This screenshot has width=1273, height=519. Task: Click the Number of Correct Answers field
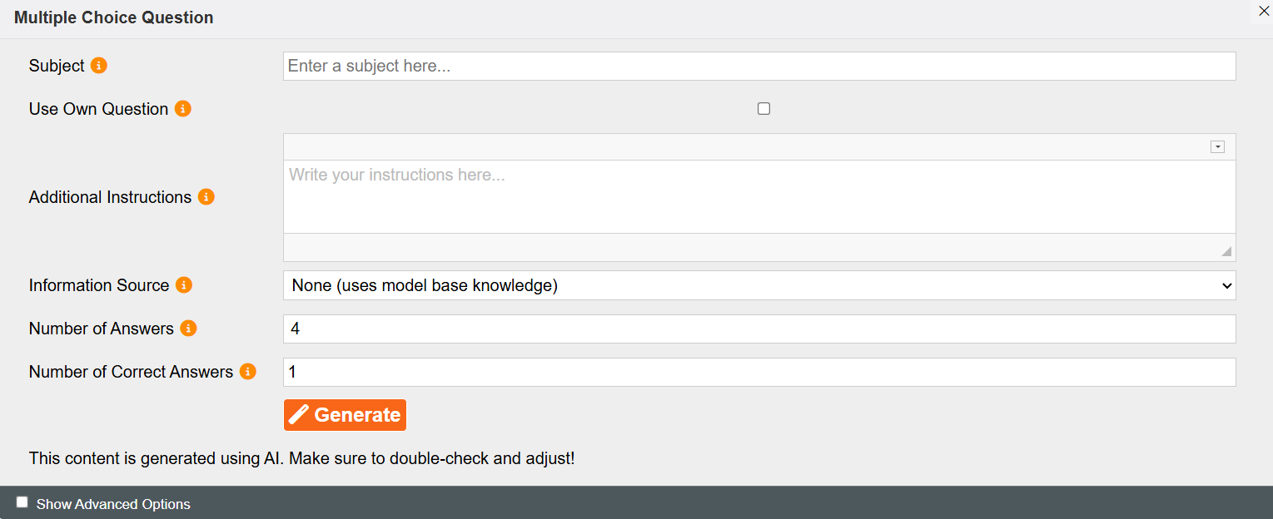(x=759, y=372)
